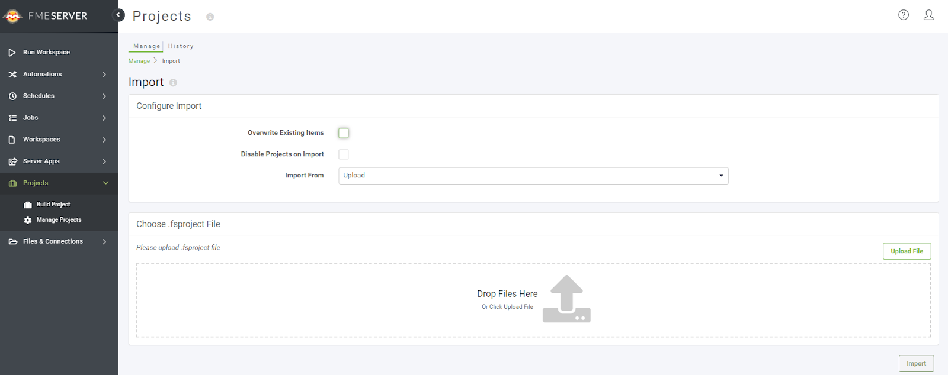Click the Drop Files Here area text
This screenshot has height=375, width=948.
point(507,294)
